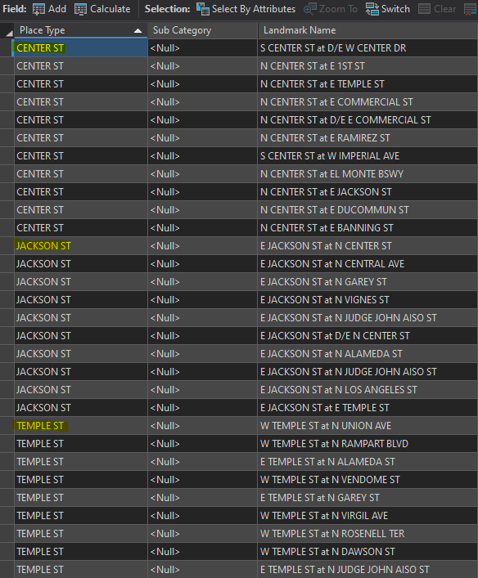The height and width of the screenshot is (578, 478).
Task: Click 'E JACKSON ST at N ALAMEDA ST'
Action: [331, 354]
